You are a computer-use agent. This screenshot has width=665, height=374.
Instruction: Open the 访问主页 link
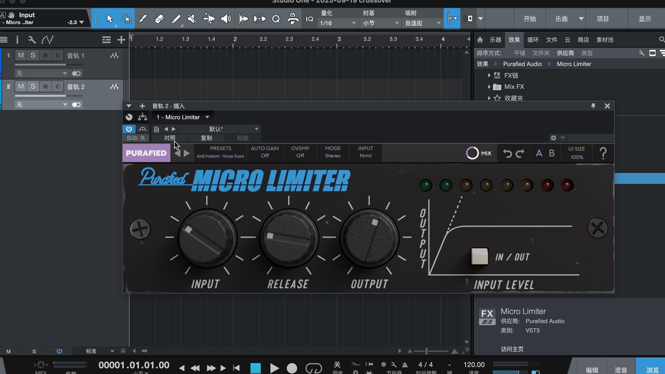(x=512, y=349)
